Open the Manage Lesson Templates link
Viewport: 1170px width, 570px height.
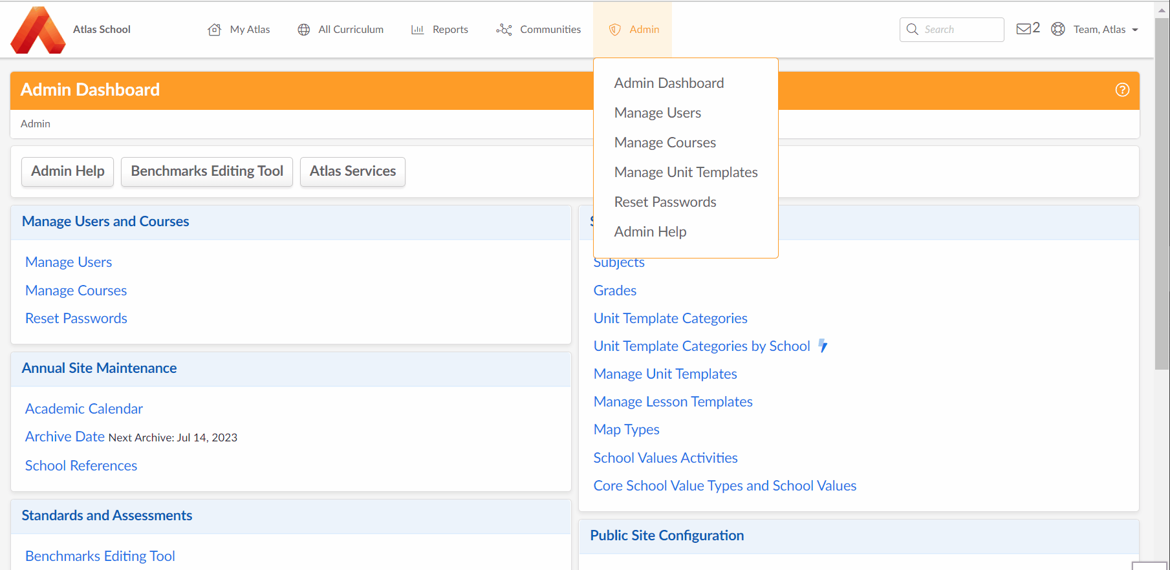tap(673, 401)
